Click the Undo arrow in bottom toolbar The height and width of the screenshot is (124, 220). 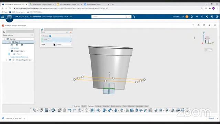click(x=69, y=110)
